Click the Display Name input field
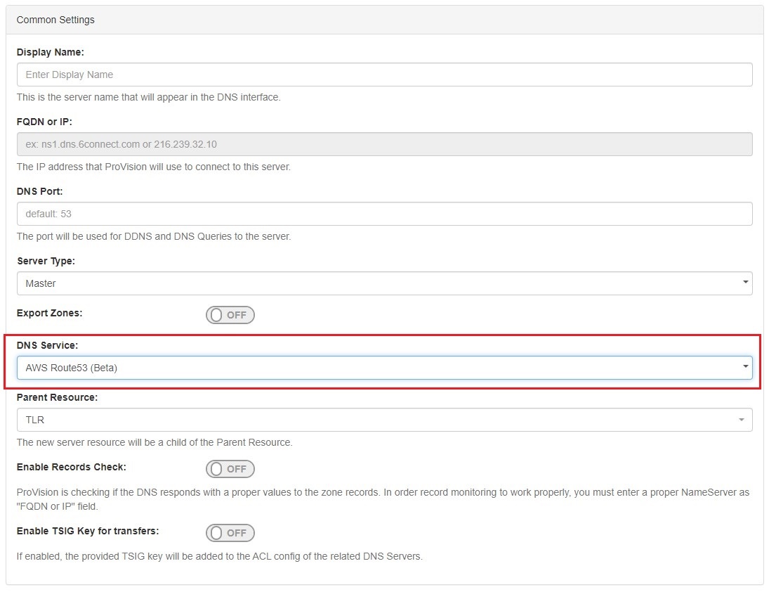 384,75
